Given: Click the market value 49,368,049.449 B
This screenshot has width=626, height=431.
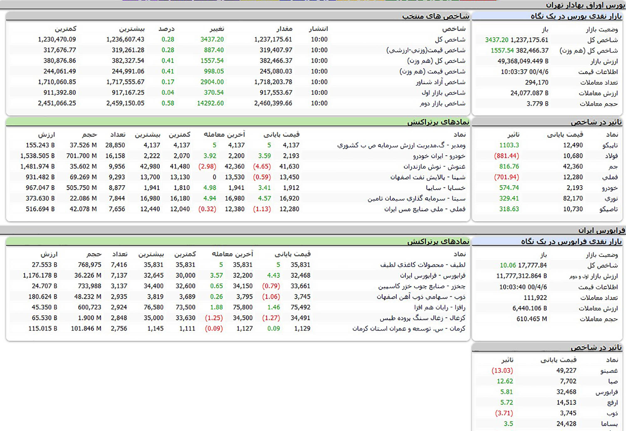Looking at the screenshot, I should [x=523, y=61].
